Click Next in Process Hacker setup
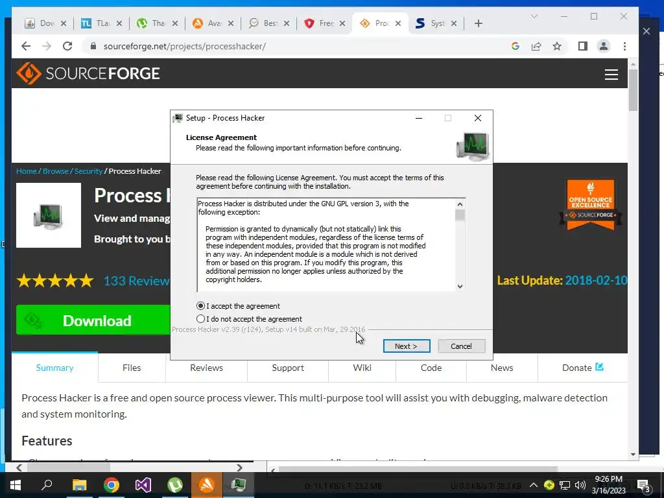Image resolution: width=664 pixels, height=498 pixels. tap(407, 346)
